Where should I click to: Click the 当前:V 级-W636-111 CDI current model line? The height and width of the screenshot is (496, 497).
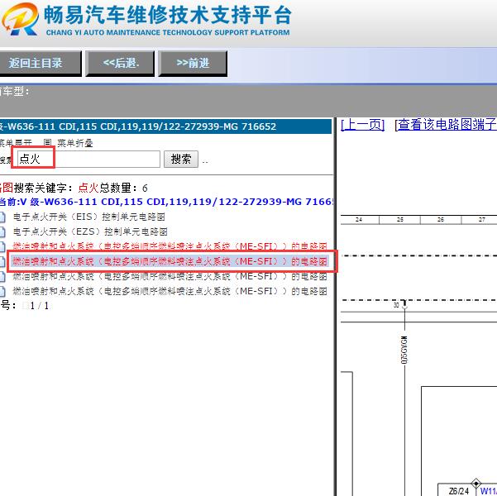click(166, 202)
